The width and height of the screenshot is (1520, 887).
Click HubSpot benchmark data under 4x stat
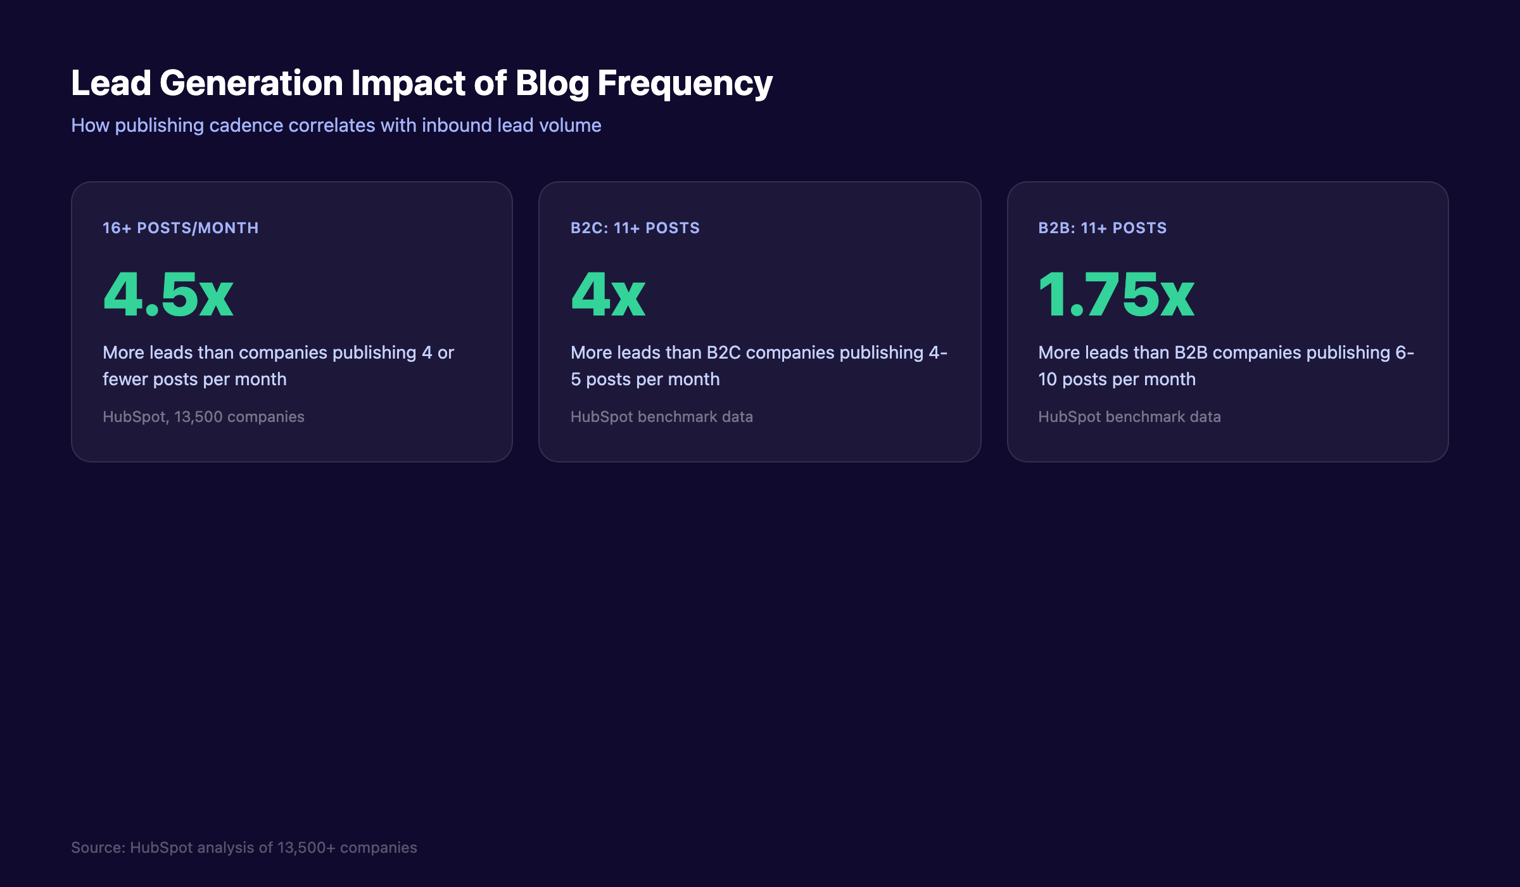coord(661,416)
